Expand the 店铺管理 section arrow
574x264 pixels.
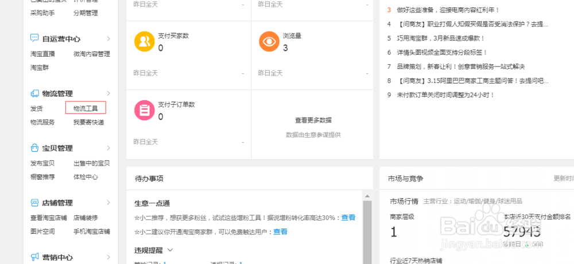click(x=108, y=203)
